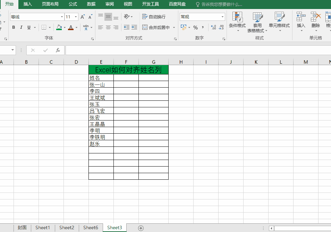This screenshot has width=331, height=232.
Task: Open fill color dropdown arrow
Action: [x=65, y=27]
